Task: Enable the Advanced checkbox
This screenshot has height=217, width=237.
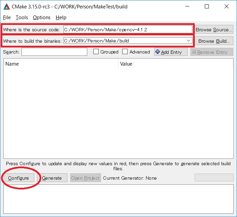Action: [x=125, y=51]
